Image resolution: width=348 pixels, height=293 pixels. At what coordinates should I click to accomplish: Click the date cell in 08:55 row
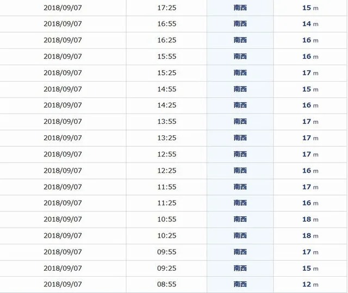coord(63,284)
